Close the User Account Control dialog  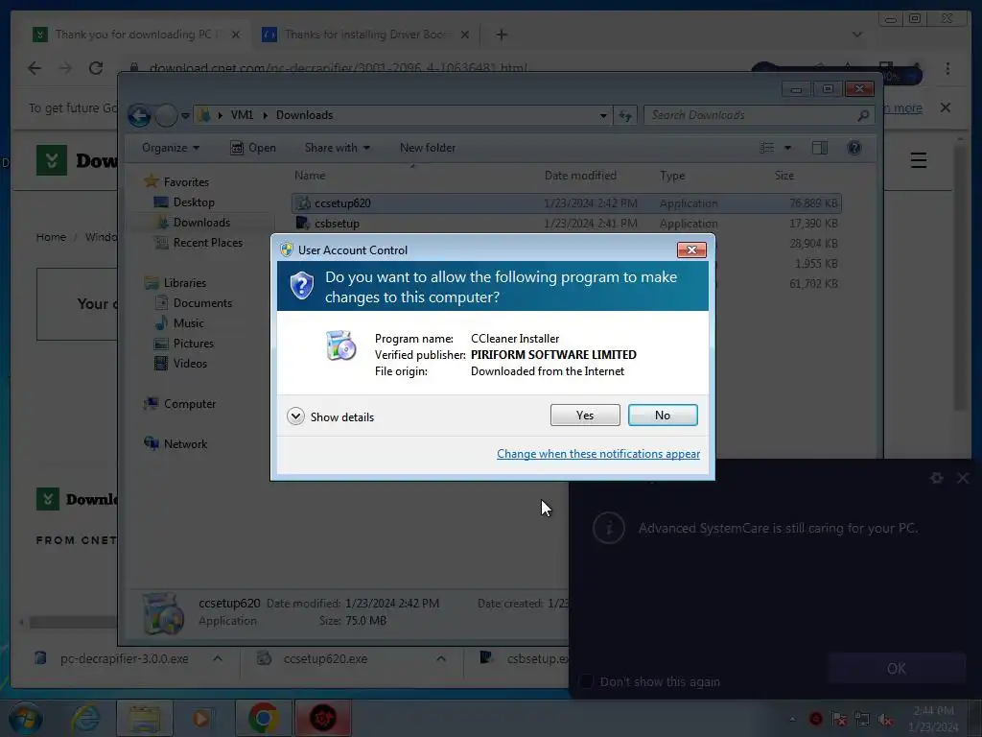[691, 250]
